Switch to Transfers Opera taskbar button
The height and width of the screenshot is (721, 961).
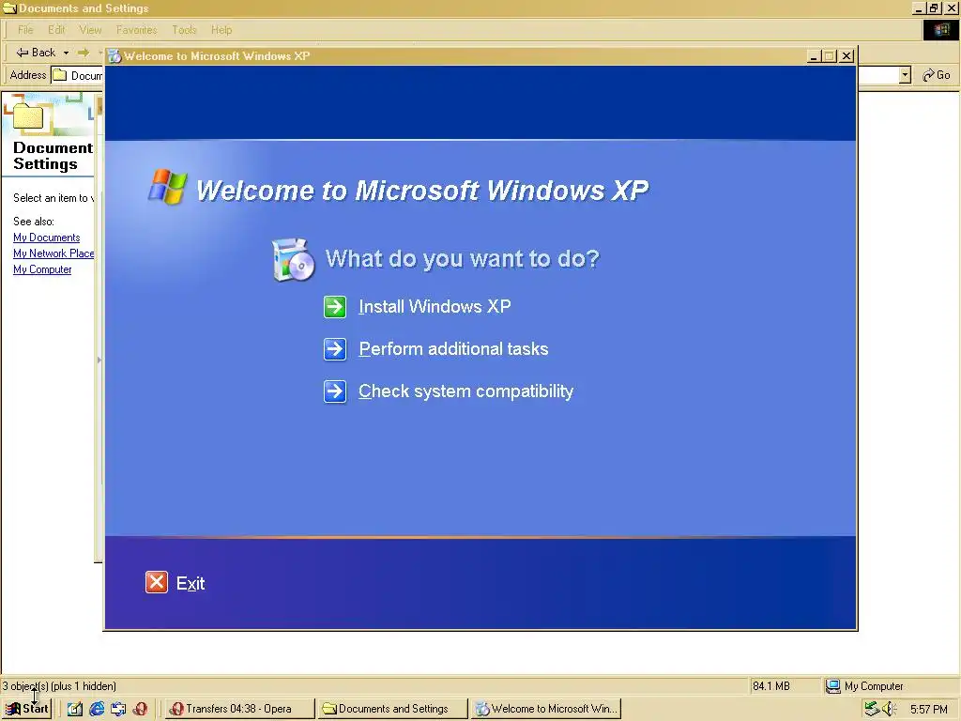[239, 709]
